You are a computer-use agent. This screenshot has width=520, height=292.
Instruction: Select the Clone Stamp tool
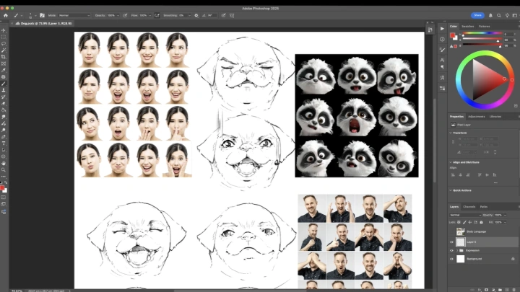click(x=4, y=90)
